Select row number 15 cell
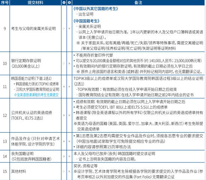This screenshot has height=180, width=206. click(5, 171)
